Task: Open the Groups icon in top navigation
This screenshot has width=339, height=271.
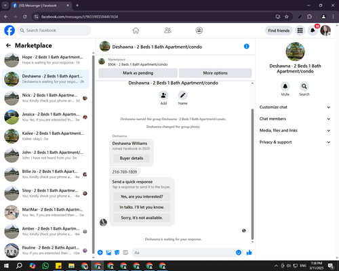Action: tap(199, 30)
